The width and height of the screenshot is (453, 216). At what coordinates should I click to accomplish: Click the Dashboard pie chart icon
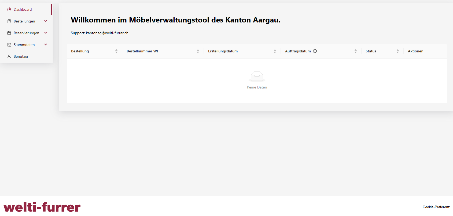pos(9,9)
